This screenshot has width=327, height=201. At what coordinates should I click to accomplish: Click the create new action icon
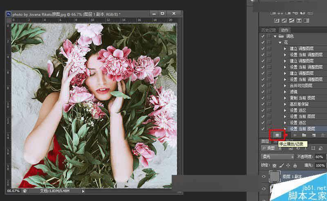click(314, 135)
